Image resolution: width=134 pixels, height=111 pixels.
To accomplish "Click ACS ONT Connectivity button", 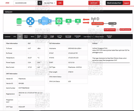I will click(x=110, y=29).
